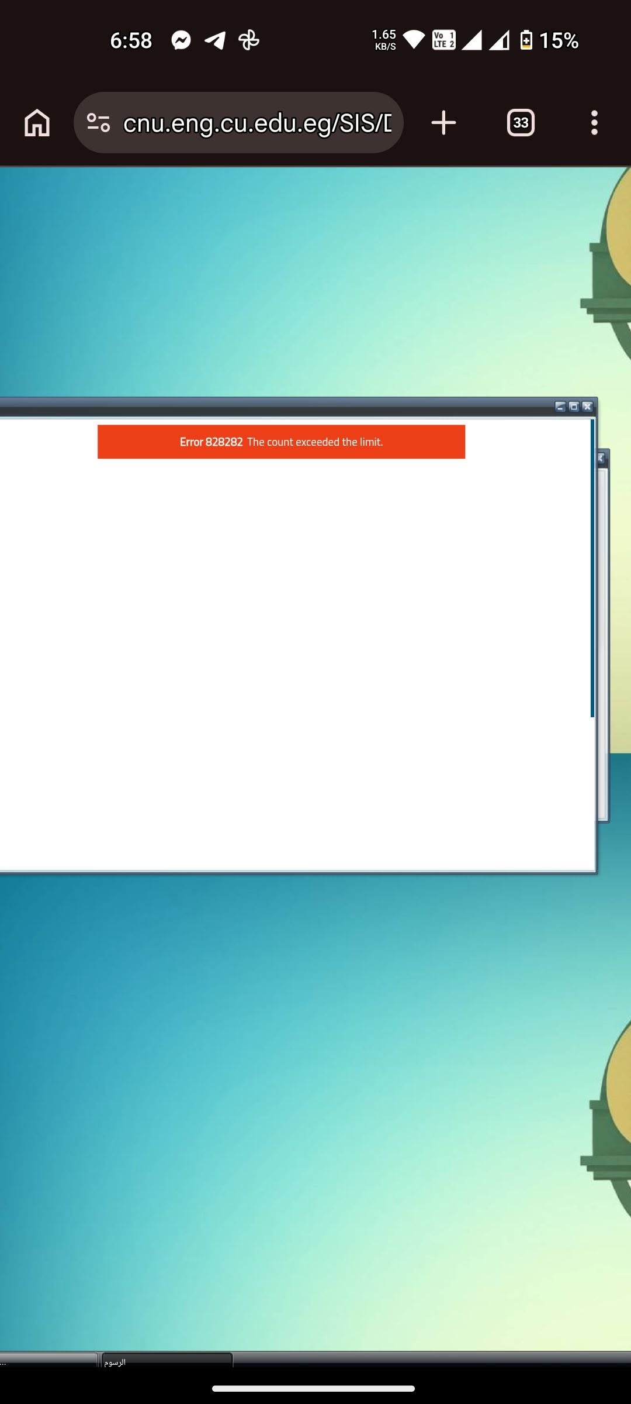Click the blue vertical scrollbar of error window

pyautogui.click(x=592, y=568)
